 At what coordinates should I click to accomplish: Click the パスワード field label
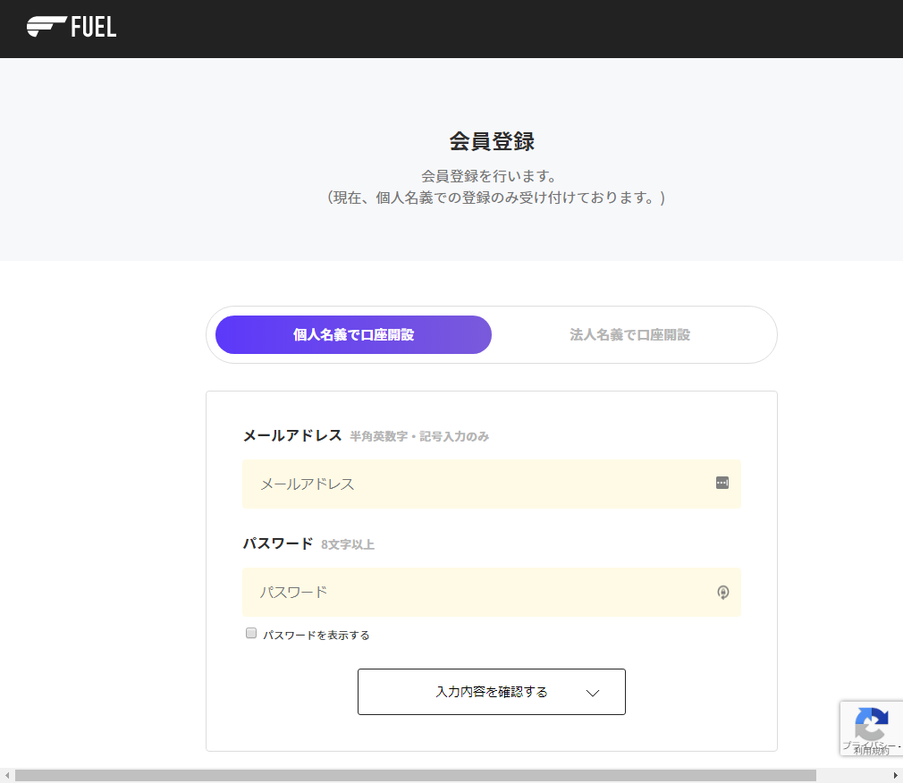pyautogui.click(x=278, y=543)
